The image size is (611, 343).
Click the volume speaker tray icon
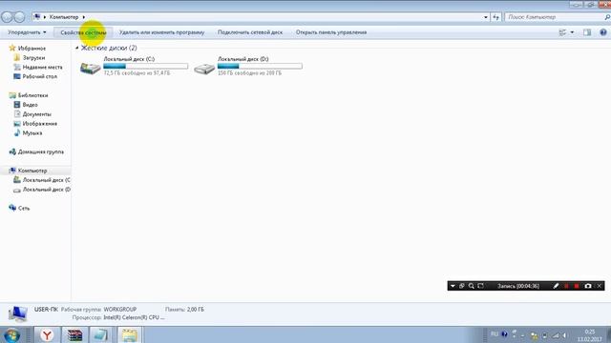coord(564,335)
